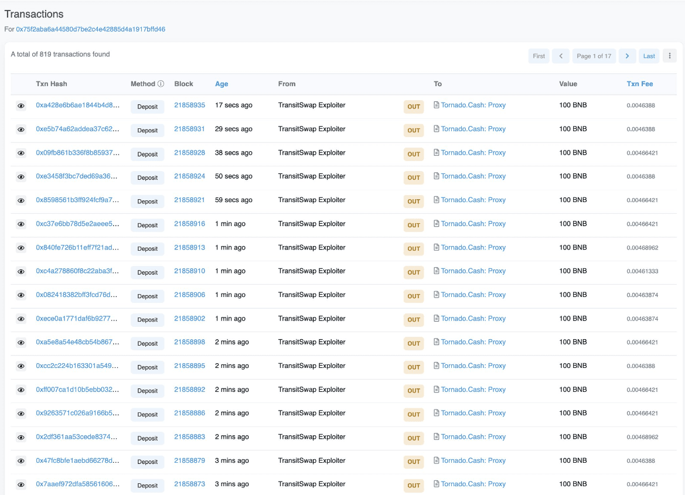The height and width of the screenshot is (495, 685).
Task: Click contract icon in block 21858924 row
Action: click(436, 176)
